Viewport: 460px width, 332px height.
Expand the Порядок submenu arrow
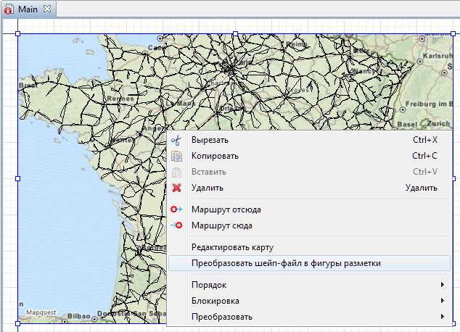pyautogui.click(x=443, y=285)
